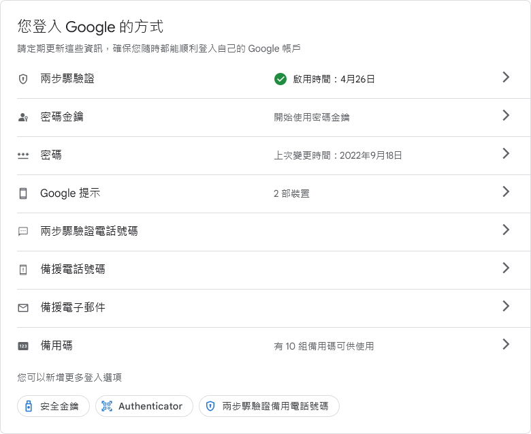This screenshot has width=531, height=434.
Task: Click the message bubble icon beside 兩步驟驗證電話號碼
Action: (x=23, y=232)
